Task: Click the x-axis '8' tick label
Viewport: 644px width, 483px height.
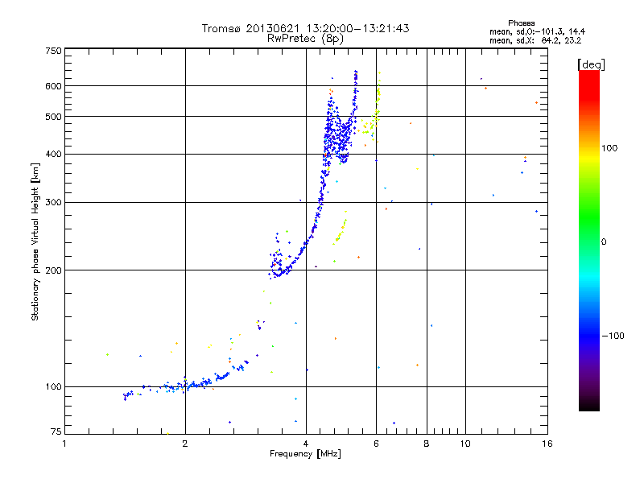Action: (x=427, y=444)
